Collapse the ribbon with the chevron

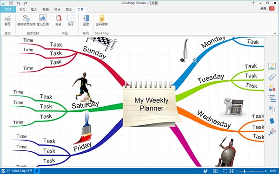[275, 33]
